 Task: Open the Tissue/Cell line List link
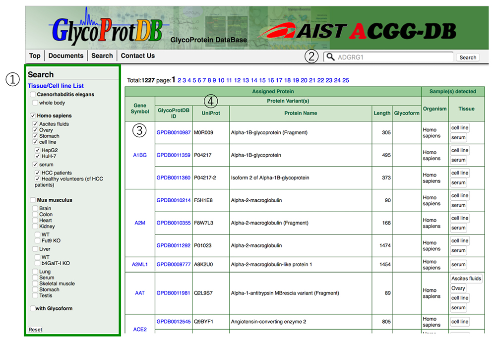(56, 86)
